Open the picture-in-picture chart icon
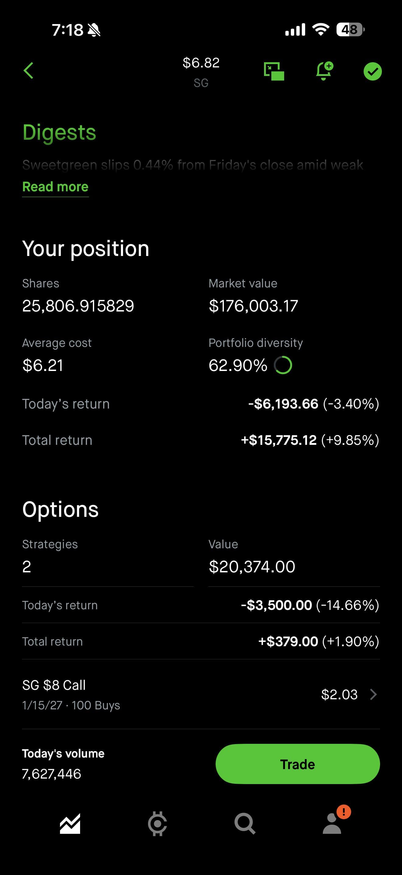The image size is (402, 875). pyautogui.click(x=274, y=71)
